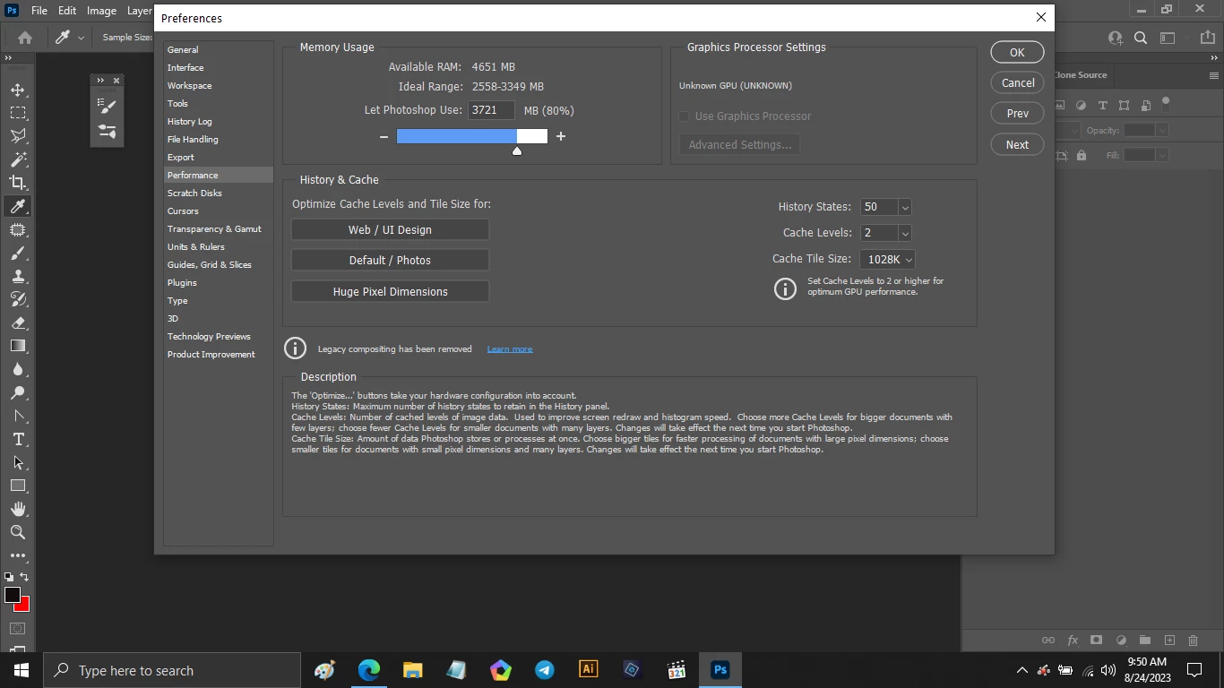Select the Zoom tool
Image resolution: width=1224 pixels, height=688 pixels.
[x=18, y=532]
